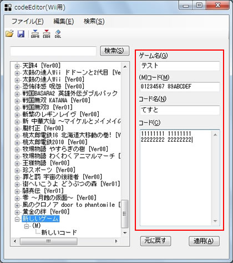The height and width of the screenshot is (263, 233).
Task: Expand the 王様物語 [Ver00] node
Action: [x=17, y=163]
